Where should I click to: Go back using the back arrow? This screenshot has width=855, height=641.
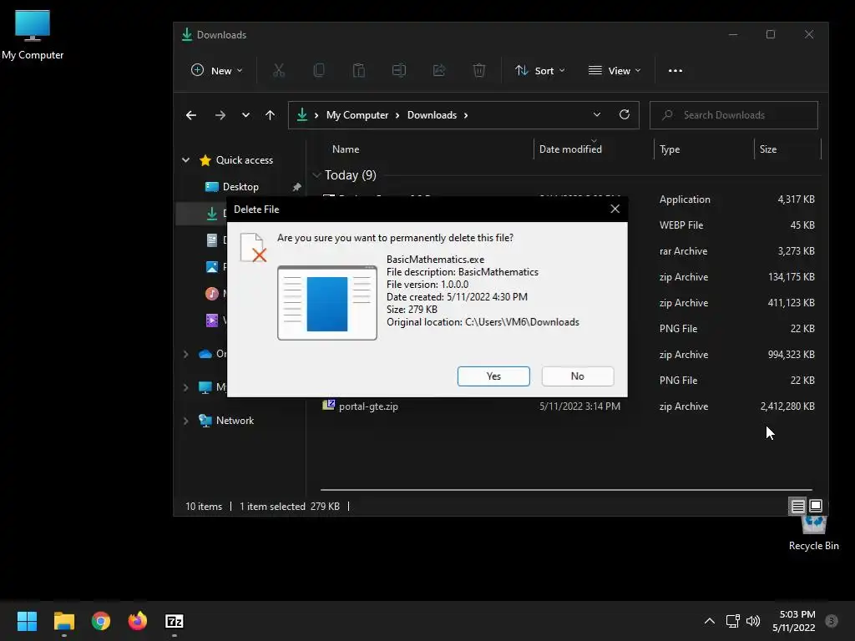191,115
